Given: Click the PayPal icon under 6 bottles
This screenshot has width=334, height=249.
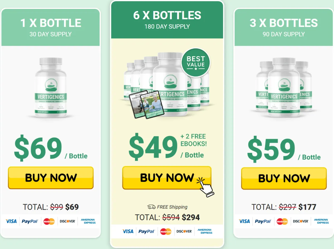Looking at the screenshot, I should [x=146, y=231].
